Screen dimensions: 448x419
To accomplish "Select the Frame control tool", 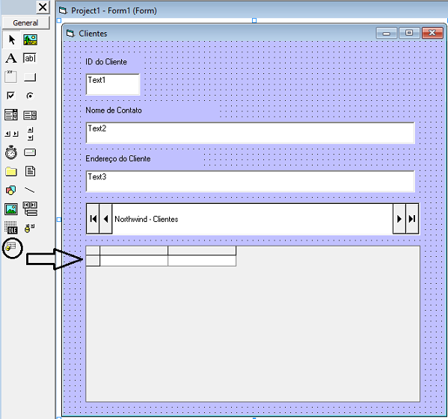I will coord(11,77).
